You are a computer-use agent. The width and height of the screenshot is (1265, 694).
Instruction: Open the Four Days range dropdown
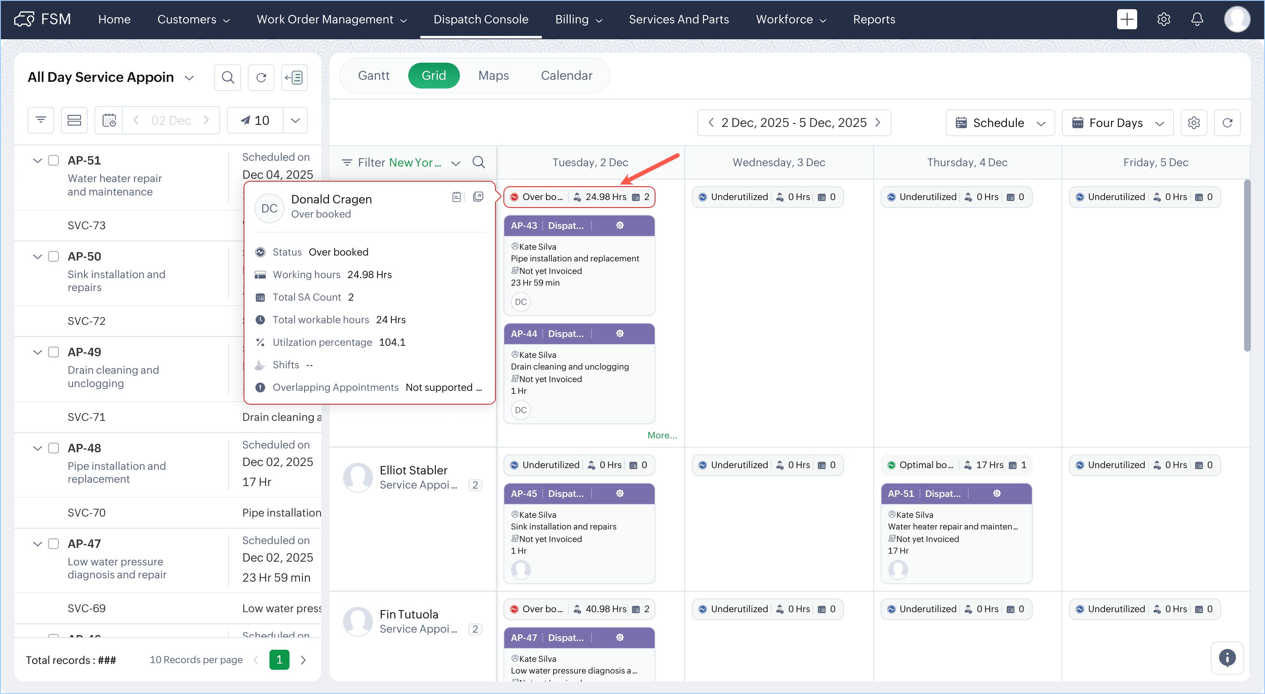tap(1117, 123)
